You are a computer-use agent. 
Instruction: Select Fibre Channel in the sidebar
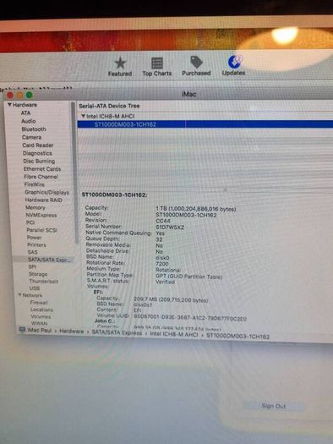coord(41,177)
